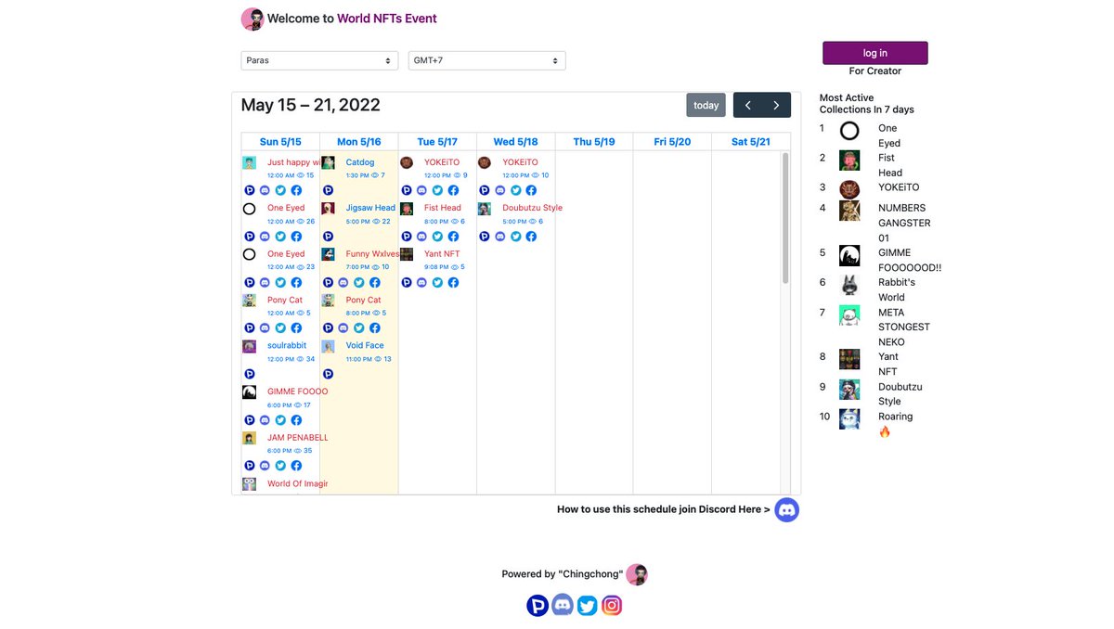Open the footer Instagram icon

612,606
